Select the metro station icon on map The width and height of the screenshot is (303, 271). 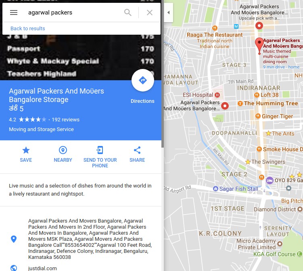(236, 26)
